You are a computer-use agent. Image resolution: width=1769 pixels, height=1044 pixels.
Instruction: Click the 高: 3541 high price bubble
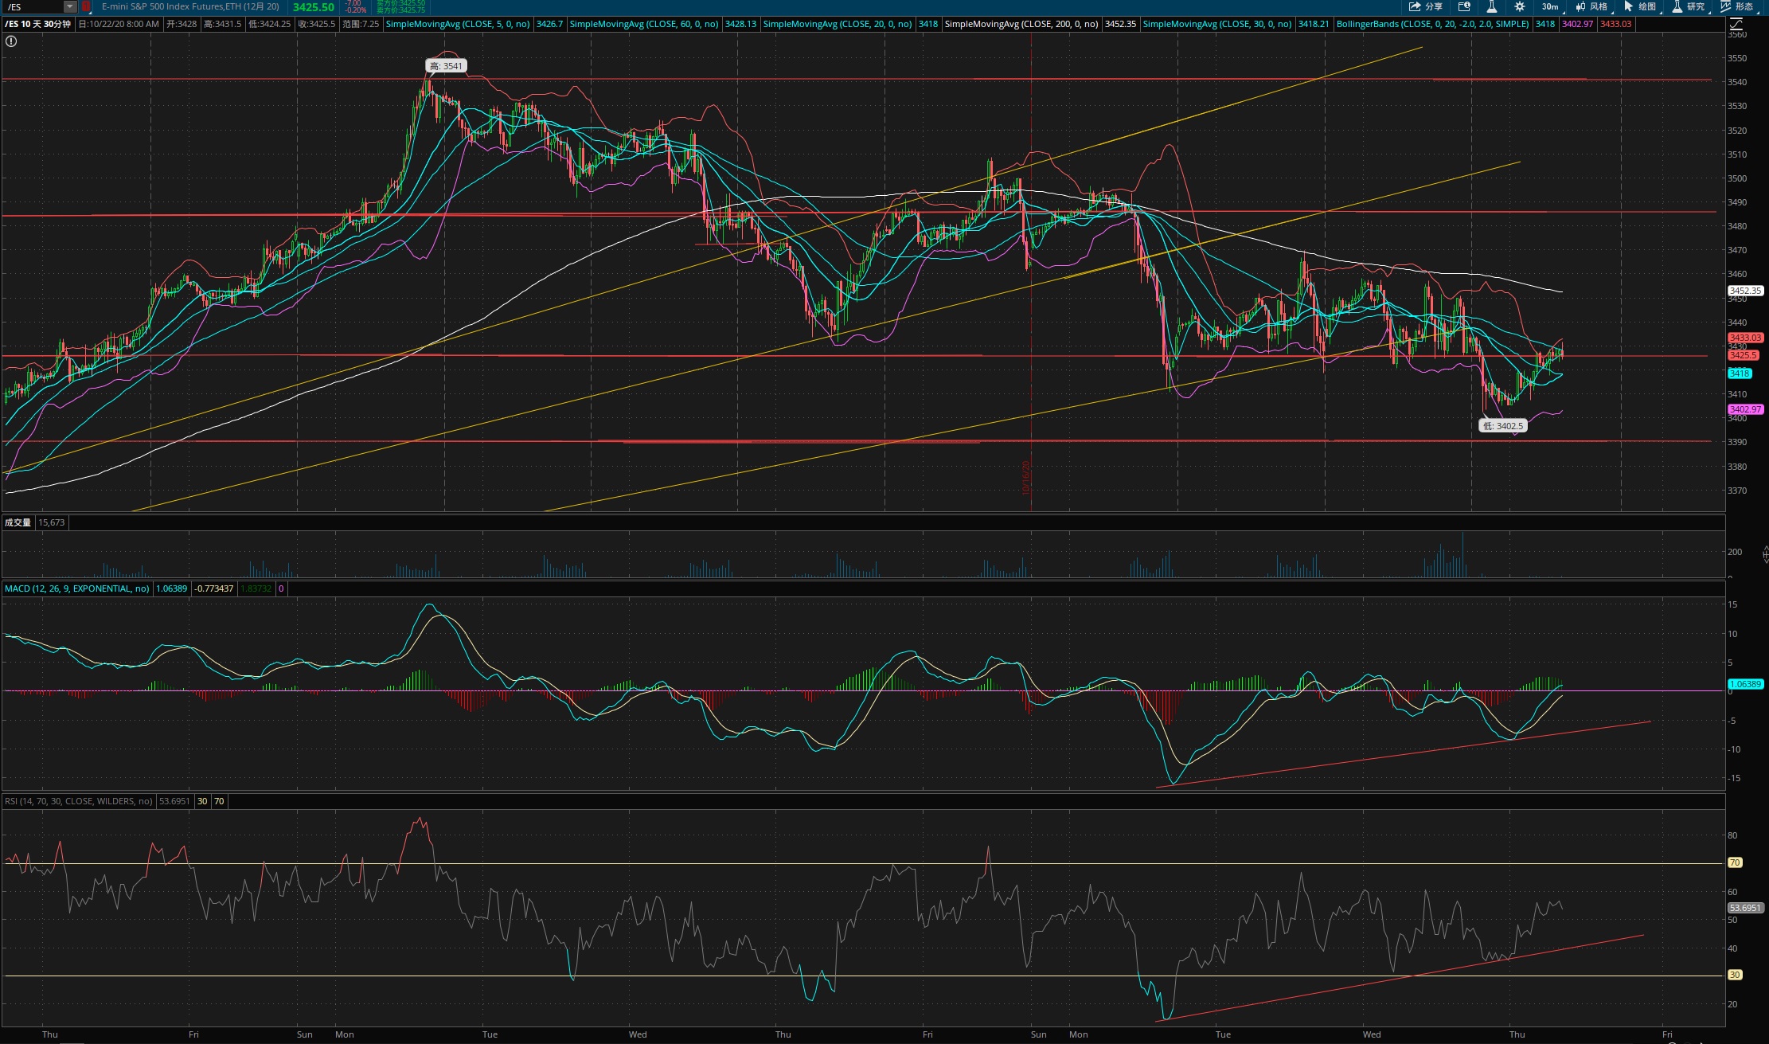(x=446, y=66)
